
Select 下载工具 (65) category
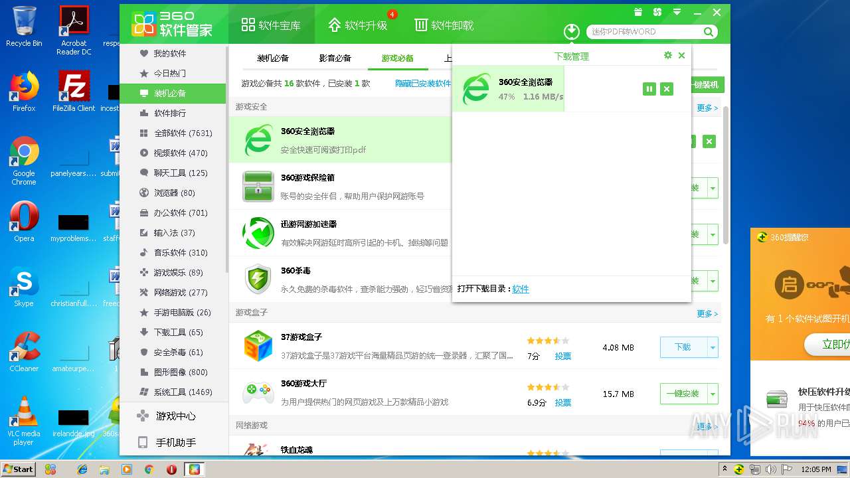tap(173, 332)
